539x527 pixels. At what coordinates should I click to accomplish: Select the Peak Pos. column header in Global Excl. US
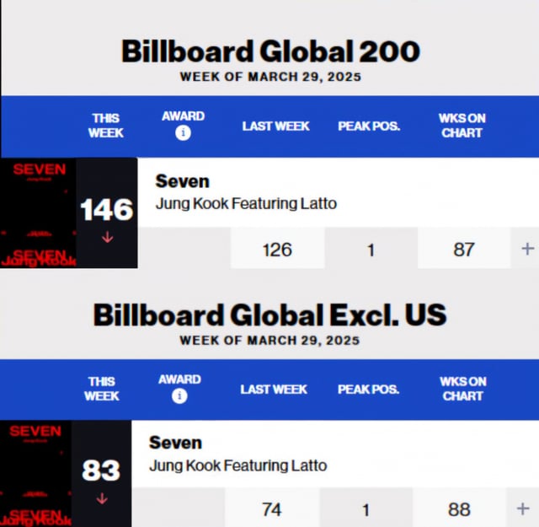369,390
